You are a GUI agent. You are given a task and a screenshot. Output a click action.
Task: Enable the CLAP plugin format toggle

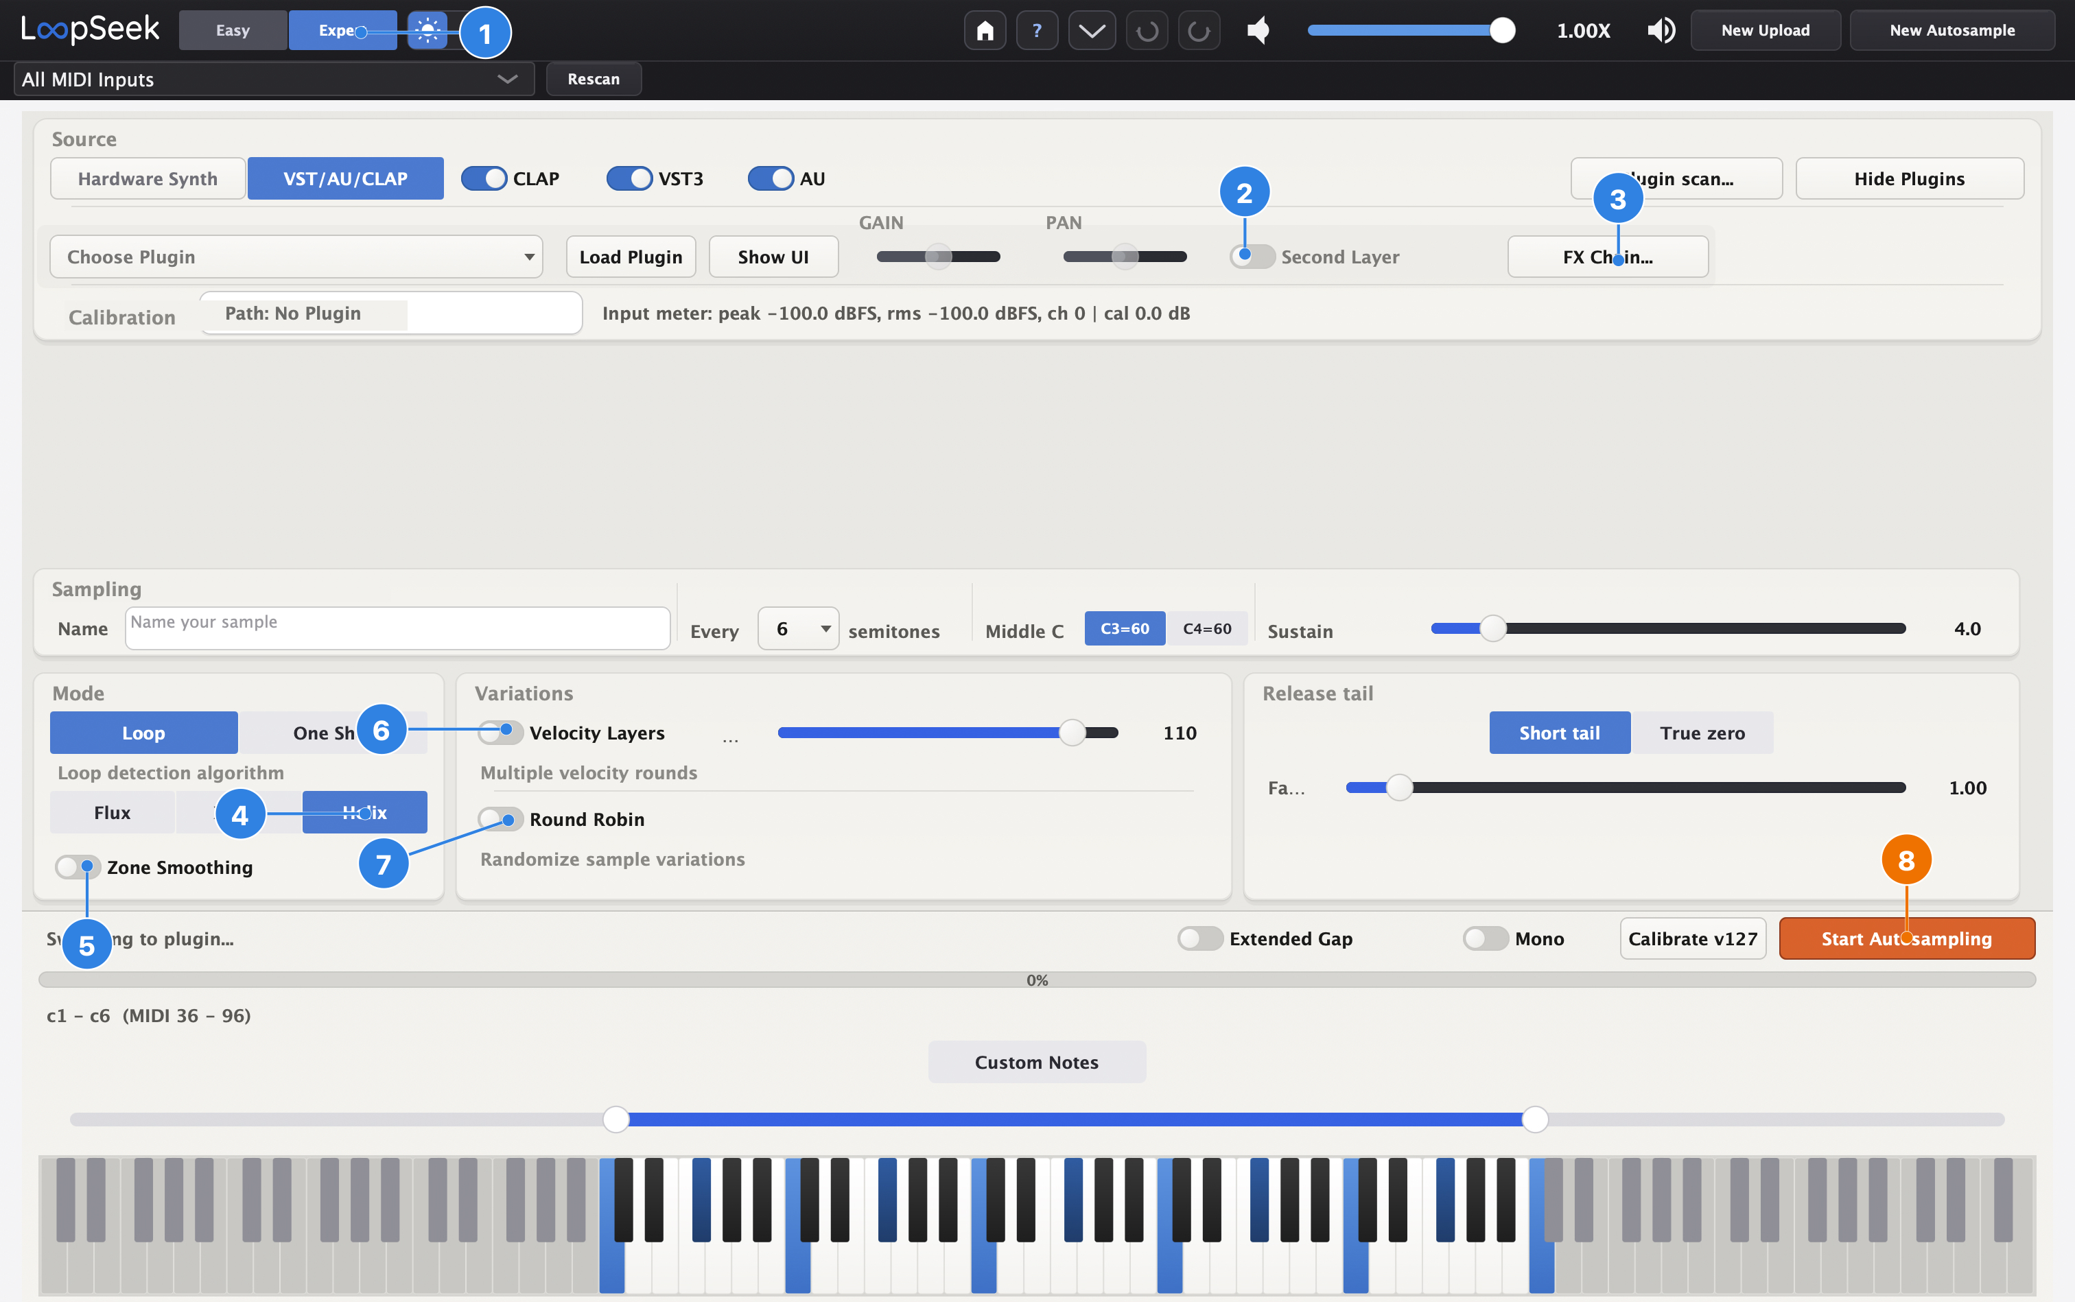484,178
